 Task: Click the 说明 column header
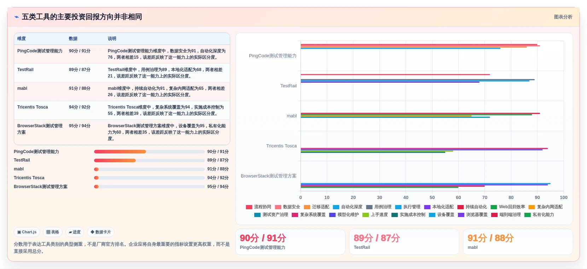pyautogui.click(x=112, y=39)
